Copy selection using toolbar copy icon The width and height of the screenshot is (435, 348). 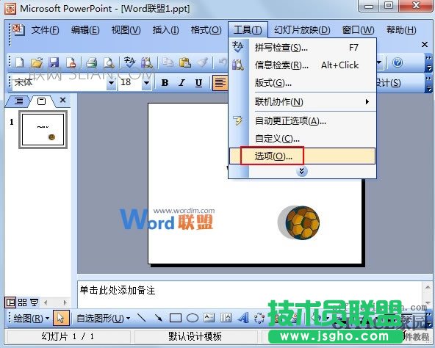click(x=168, y=62)
